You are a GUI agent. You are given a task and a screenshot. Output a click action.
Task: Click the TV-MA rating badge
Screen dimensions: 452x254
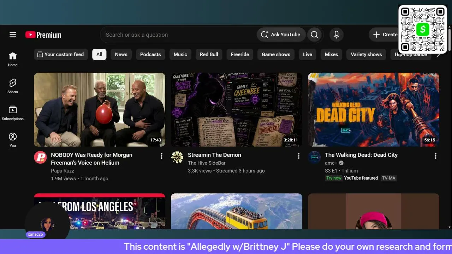[x=388, y=178]
